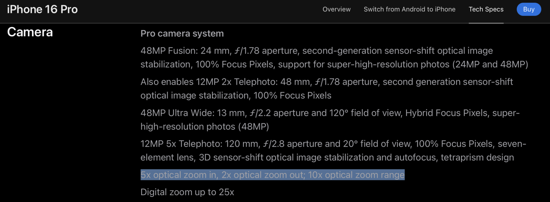
Task: Click the iPhone 16 Pro title
Action: (x=42, y=9)
